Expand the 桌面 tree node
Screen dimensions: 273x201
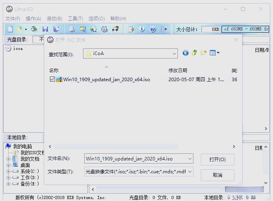click(8, 165)
